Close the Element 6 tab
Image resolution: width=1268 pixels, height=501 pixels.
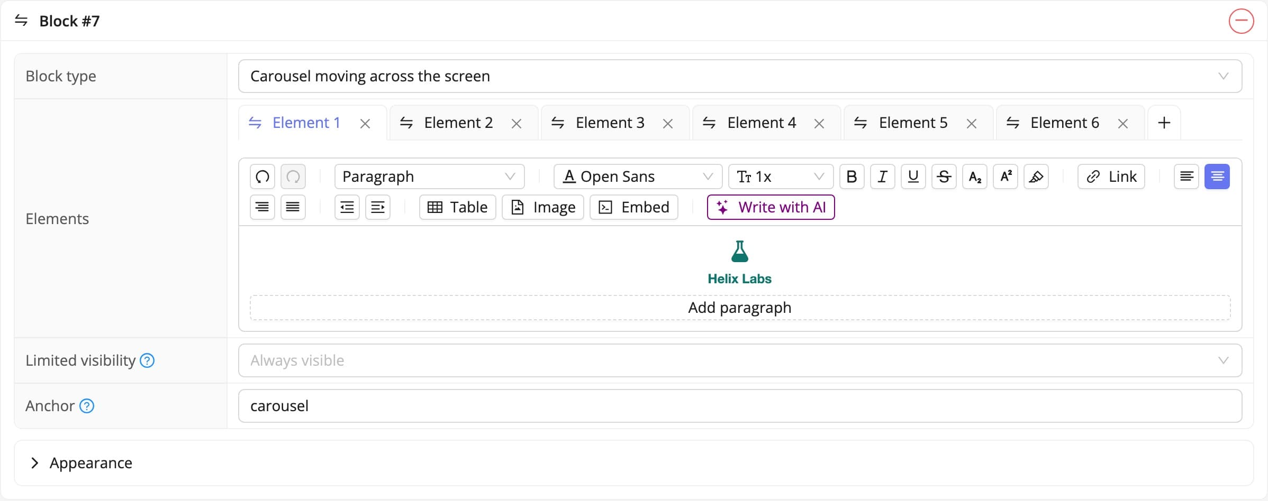[1123, 124]
